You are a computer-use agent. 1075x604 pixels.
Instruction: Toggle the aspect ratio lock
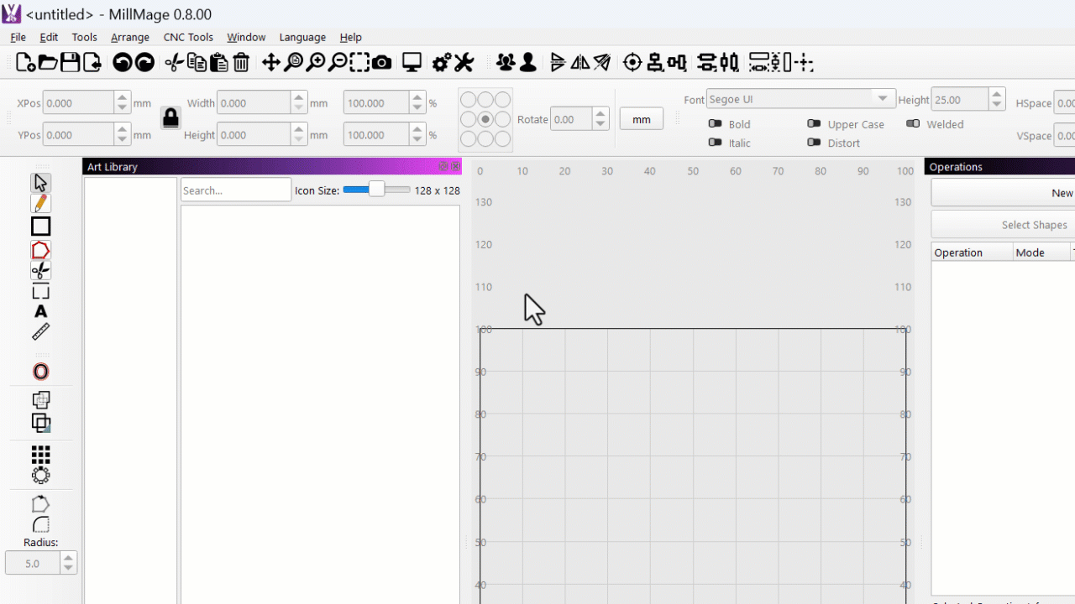point(170,118)
